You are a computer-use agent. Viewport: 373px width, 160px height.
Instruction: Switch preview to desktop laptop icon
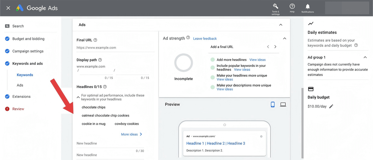283,105
